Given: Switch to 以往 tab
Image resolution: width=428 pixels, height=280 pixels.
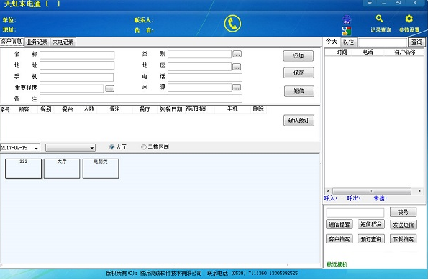Looking at the screenshot, I should (x=349, y=42).
